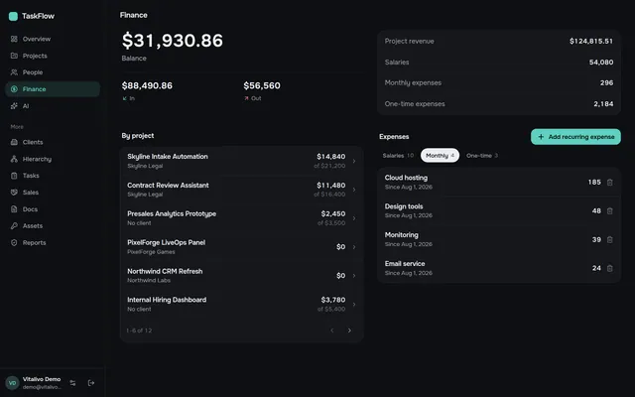Expand Skyline Intake Automation row chevron
The width and height of the screenshot is (635, 397).
point(354,161)
